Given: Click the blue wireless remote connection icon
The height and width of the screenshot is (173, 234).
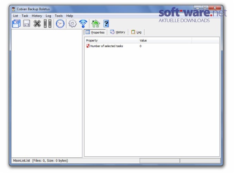Looking at the screenshot, I should (83, 24).
